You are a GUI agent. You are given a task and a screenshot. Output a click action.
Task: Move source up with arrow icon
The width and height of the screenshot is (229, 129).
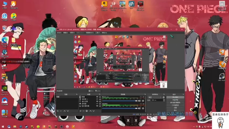(90, 111)
